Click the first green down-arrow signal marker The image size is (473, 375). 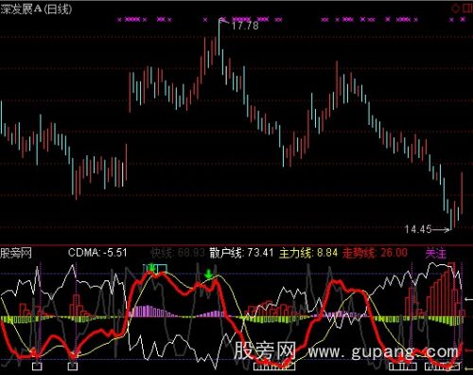pos(152,268)
